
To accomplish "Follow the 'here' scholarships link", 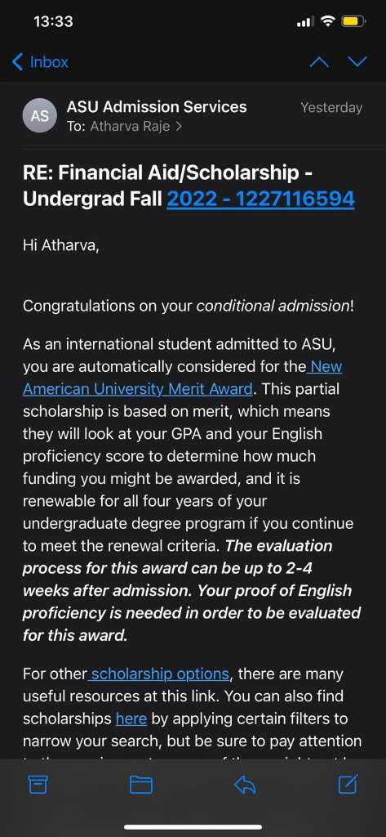I will click(x=131, y=718).
